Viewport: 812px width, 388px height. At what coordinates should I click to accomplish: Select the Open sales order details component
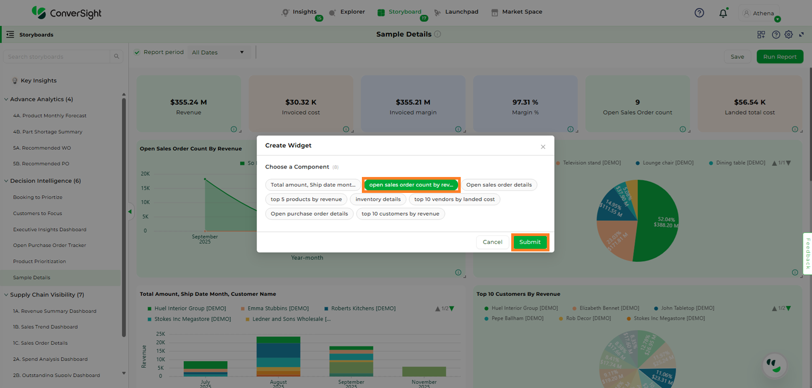point(498,185)
